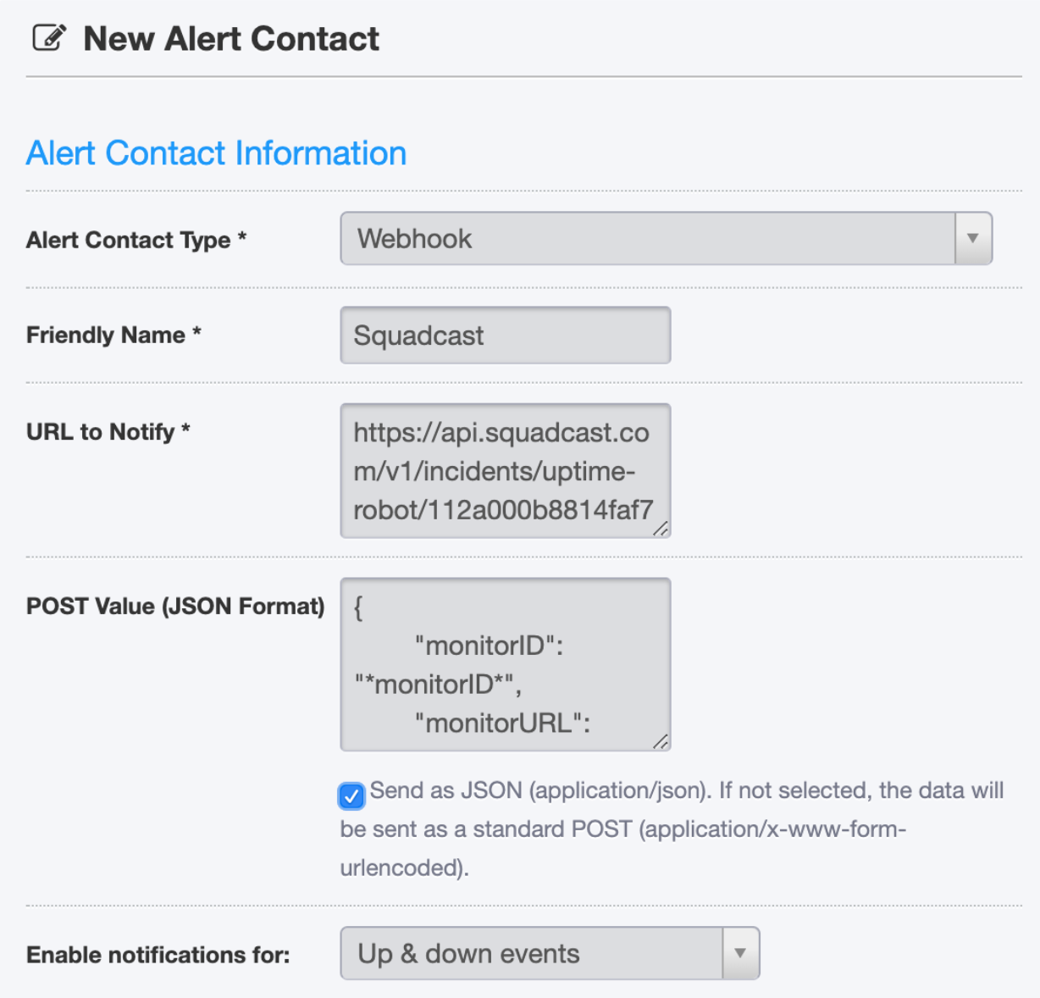Click the resize grip on POST Value box

tap(661, 741)
